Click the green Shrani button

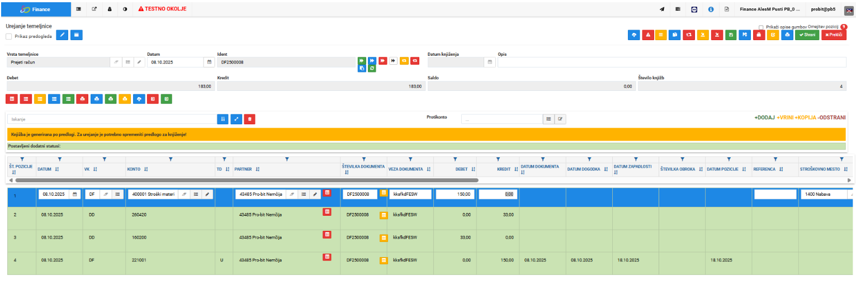coord(807,35)
